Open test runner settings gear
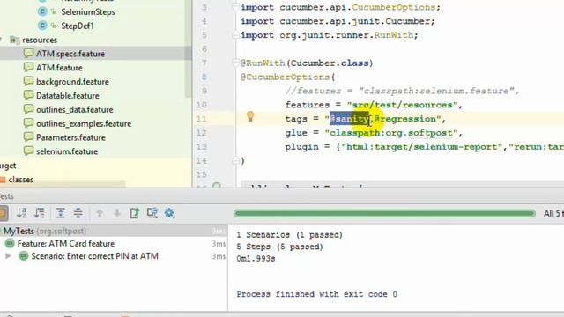The width and height of the screenshot is (564, 317). point(169,213)
